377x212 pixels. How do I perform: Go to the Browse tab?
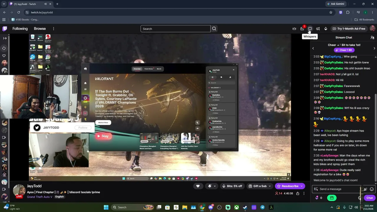[x=40, y=29]
